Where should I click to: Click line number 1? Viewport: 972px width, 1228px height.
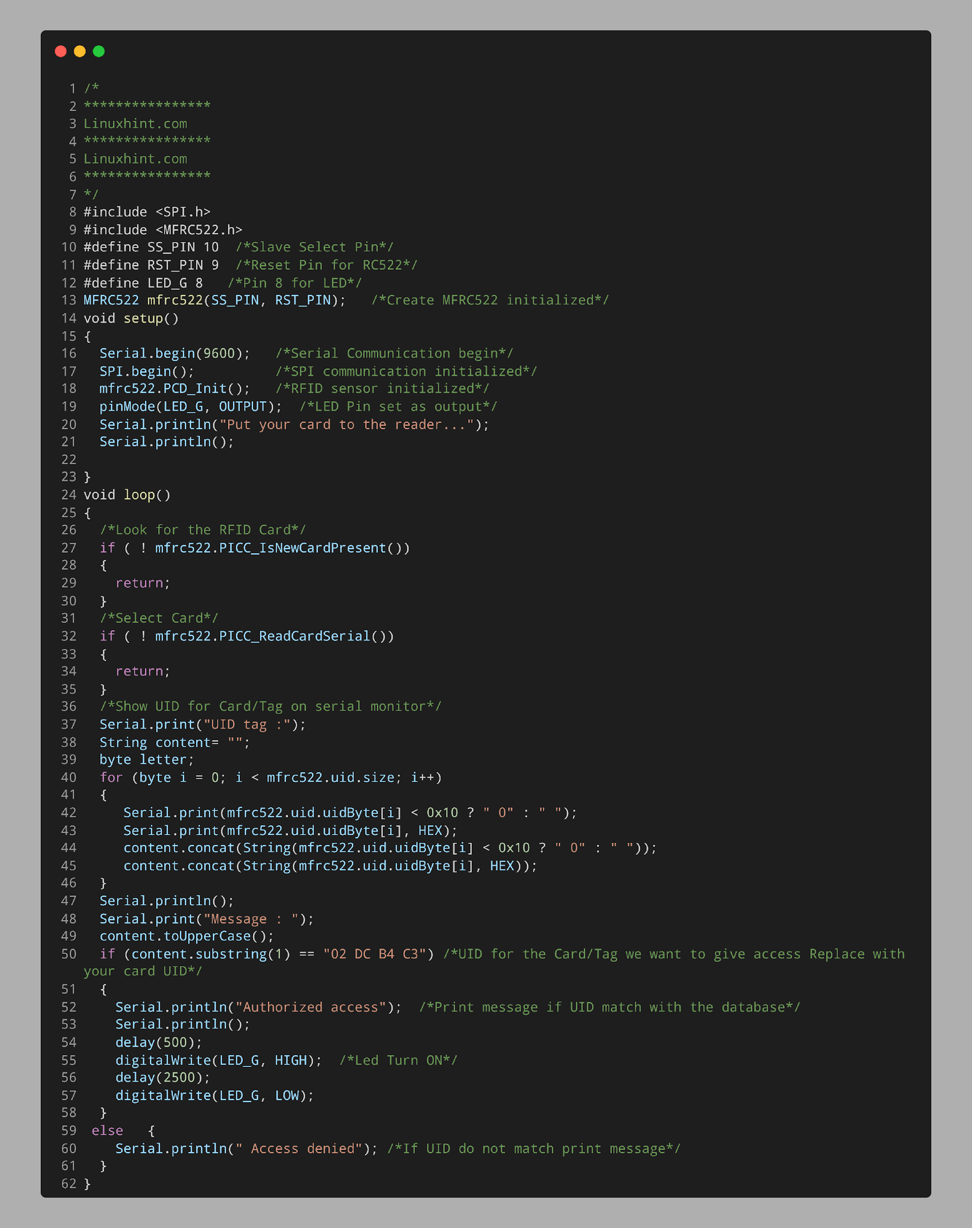tap(73, 88)
